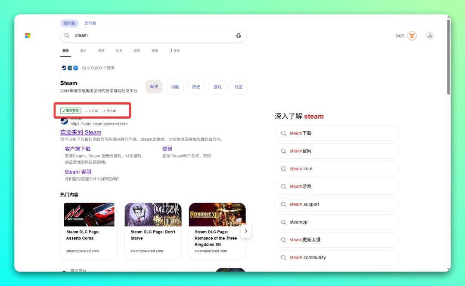Open Romance of the Three Kingdoms XIII thumbnail
465x286 pixels.
(217, 215)
